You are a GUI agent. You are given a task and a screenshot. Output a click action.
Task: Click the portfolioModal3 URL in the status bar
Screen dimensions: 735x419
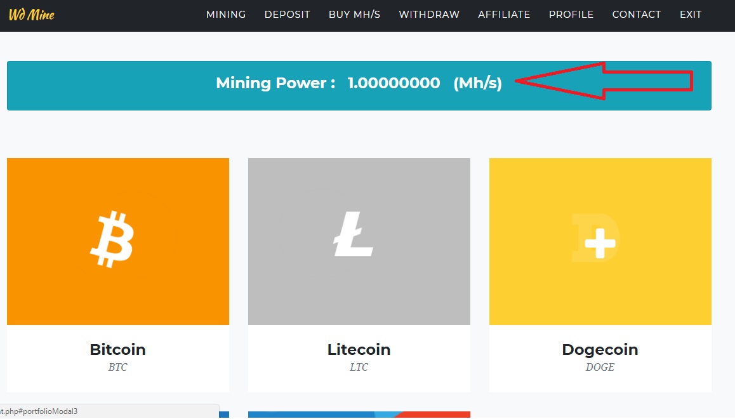pos(39,411)
